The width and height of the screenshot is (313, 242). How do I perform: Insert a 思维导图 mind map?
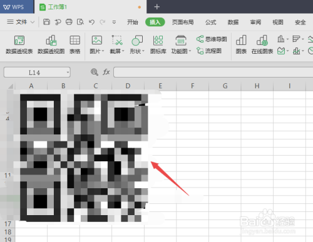[x=212, y=39]
